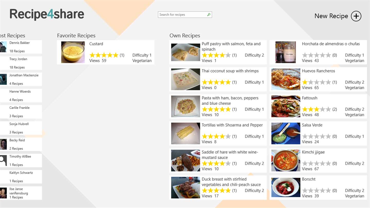Select Timothy AllBee's placeholder avatar icon
This screenshot has width=370, height=208.
3,160
